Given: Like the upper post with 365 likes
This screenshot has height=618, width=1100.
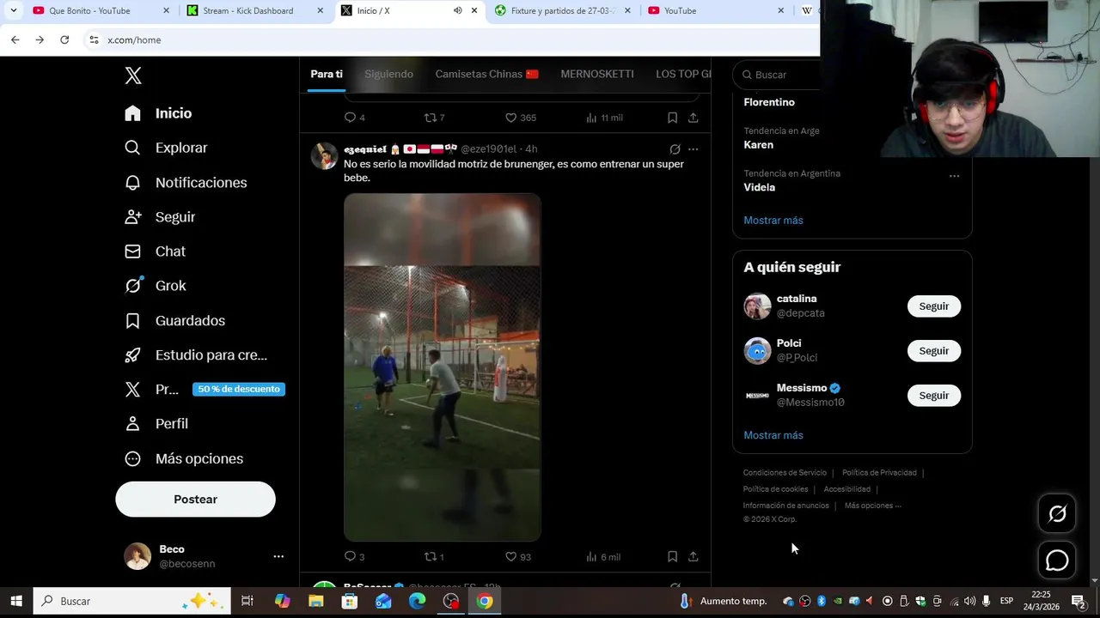Looking at the screenshot, I should [521, 118].
